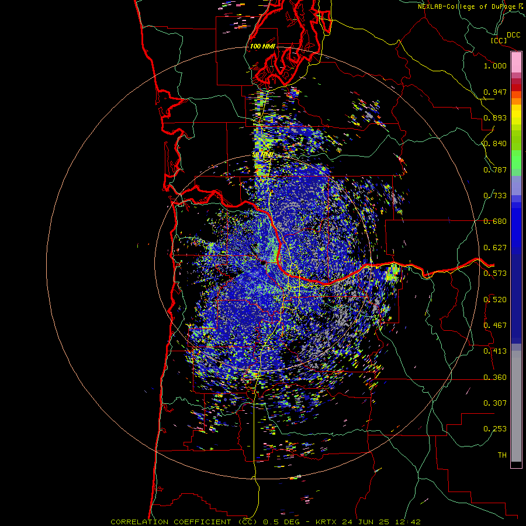526x526 pixels.
Task: Click the Correlation Coefficient caption at bottom
Action: [x=265, y=522]
